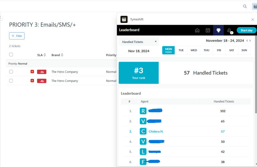Click red status icon on -4h ticket
The width and height of the screenshot is (257, 167).
click(32, 81)
